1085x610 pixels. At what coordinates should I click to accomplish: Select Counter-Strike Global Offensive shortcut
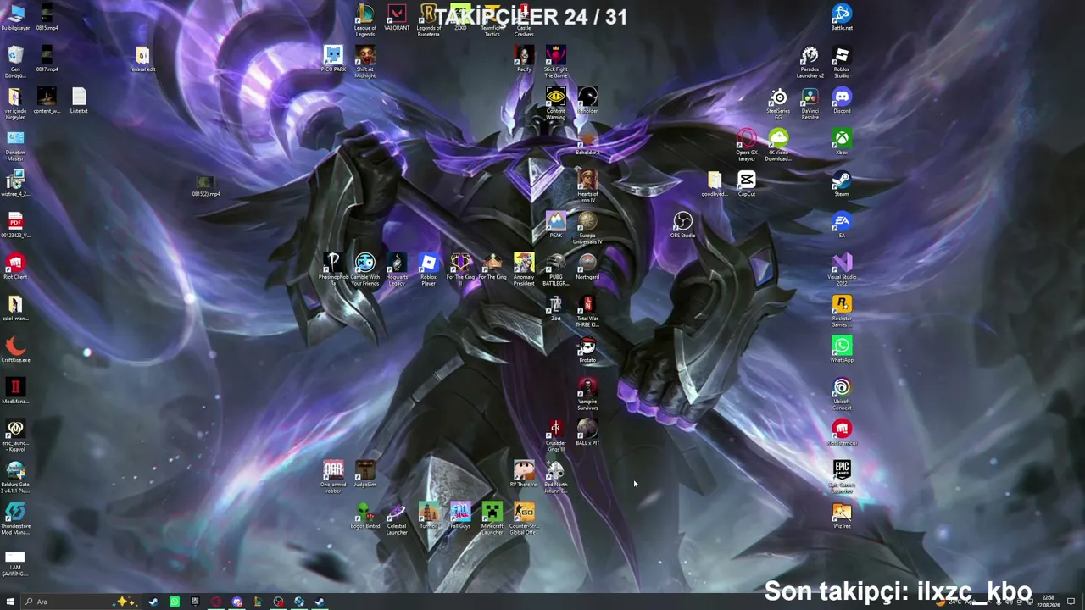click(x=524, y=518)
